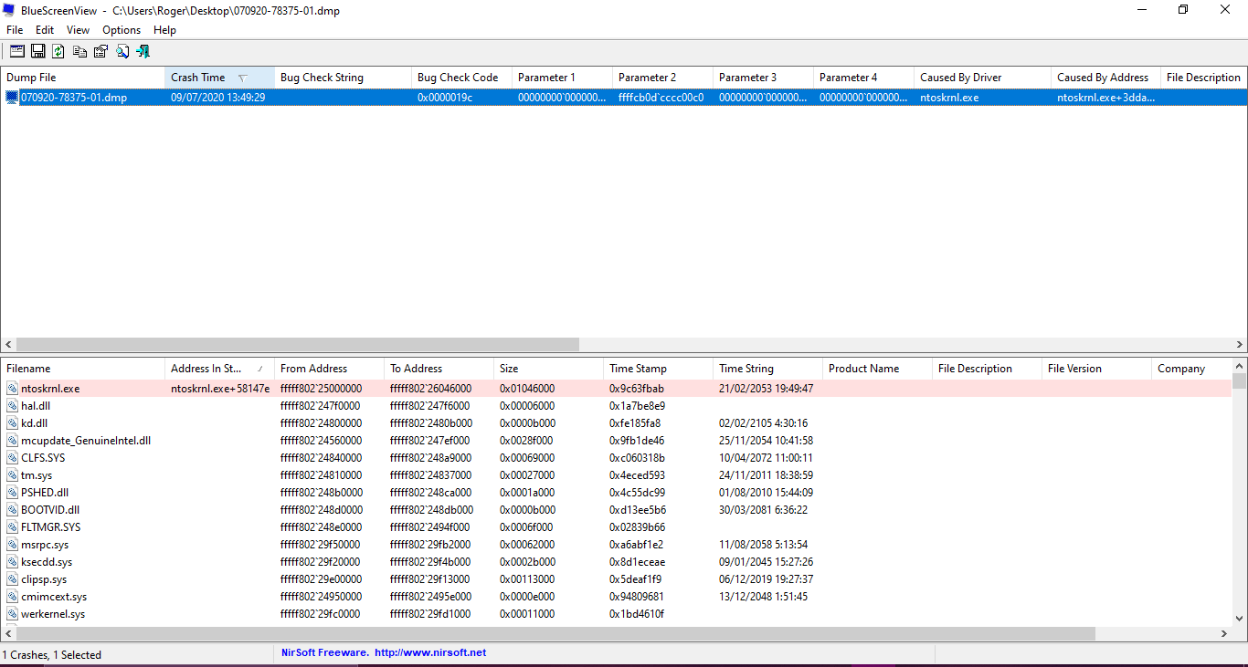
Task: Open the File menu
Action: (15, 30)
